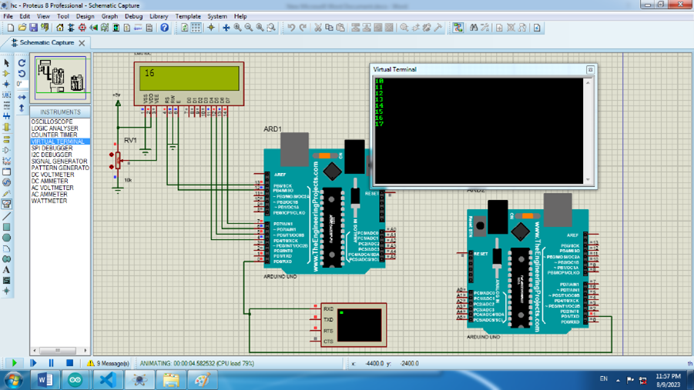Click the blue Help question mark icon
The width and height of the screenshot is (694, 390).
click(164, 28)
